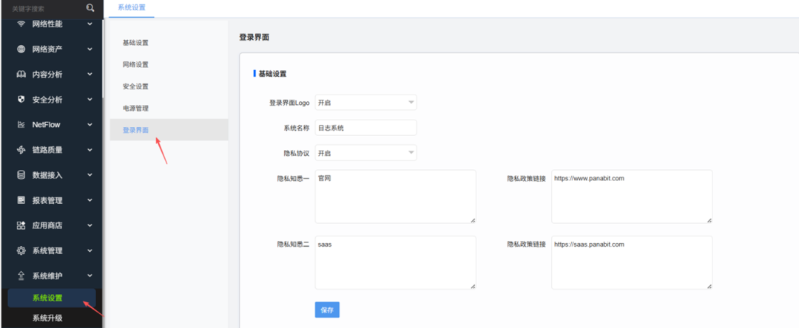Click the 报表管理 report icon
This screenshot has width=799, height=328.
point(21,200)
